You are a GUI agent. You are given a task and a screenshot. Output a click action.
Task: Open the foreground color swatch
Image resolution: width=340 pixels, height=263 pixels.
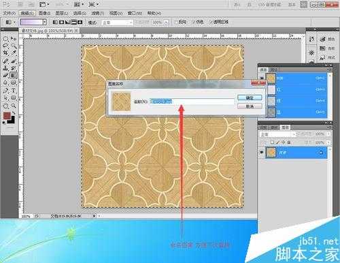click(x=7, y=115)
